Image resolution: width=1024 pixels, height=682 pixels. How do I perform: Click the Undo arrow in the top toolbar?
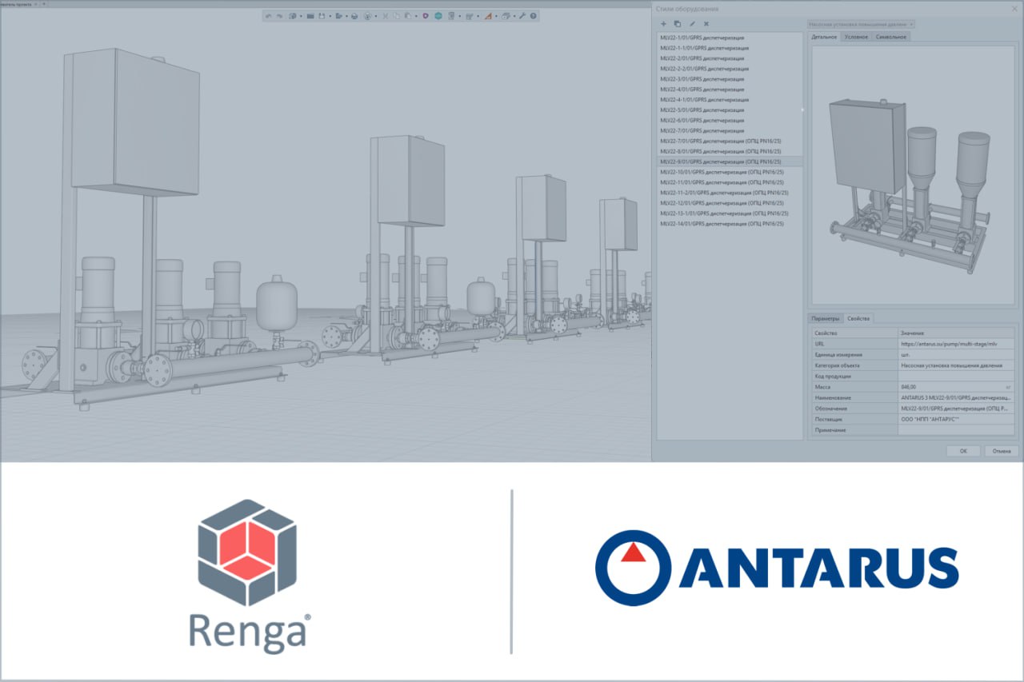pos(270,16)
